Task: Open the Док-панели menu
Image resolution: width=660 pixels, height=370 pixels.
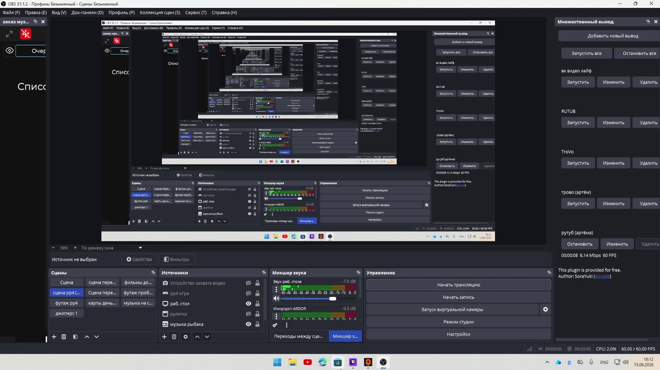Action: 87,12
